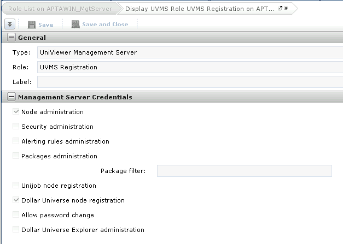Uncheck Dollar Universe node registration
Viewport: 343px width, 244px height.
coord(16,200)
